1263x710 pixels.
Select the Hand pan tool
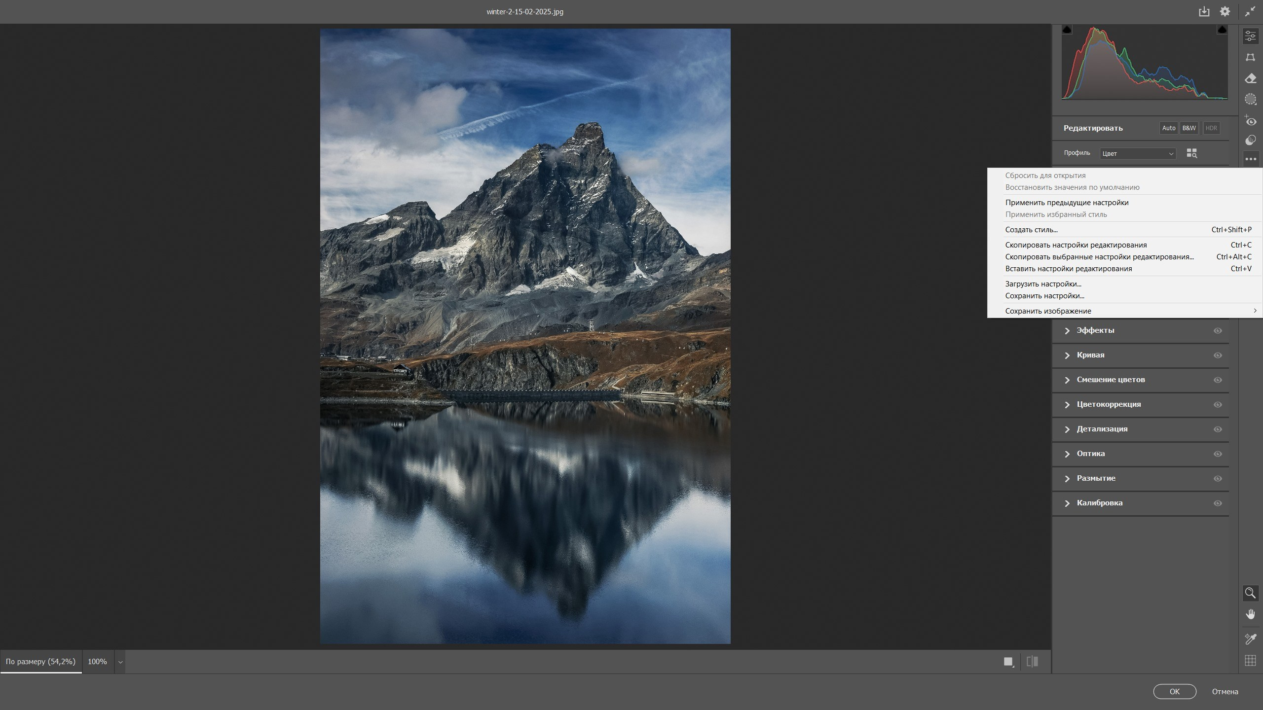pyautogui.click(x=1250, y=614)
